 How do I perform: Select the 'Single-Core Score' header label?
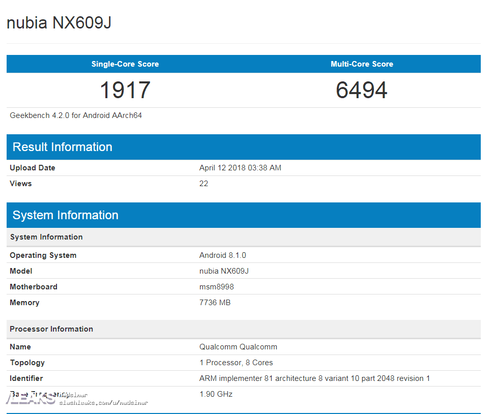coord(125,64)
